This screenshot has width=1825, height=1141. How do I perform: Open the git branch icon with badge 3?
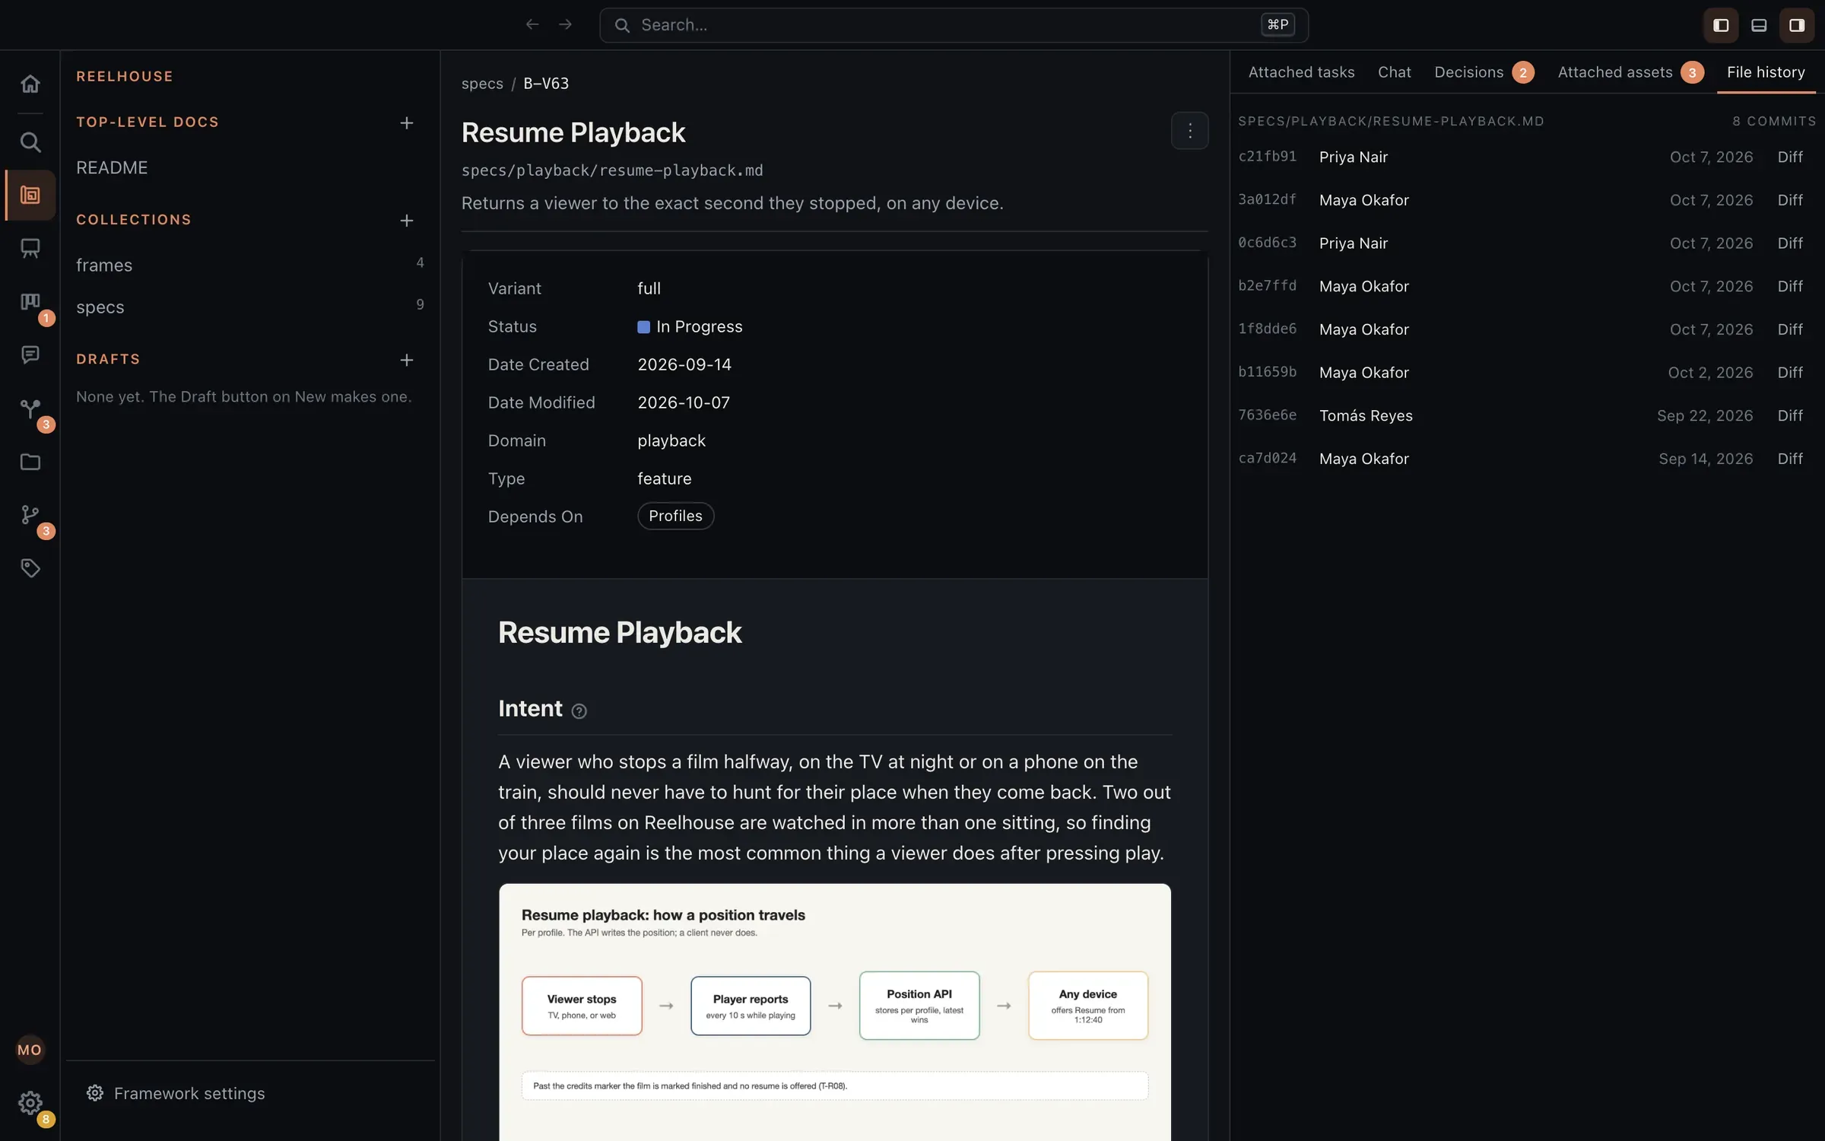coord(30,515)
